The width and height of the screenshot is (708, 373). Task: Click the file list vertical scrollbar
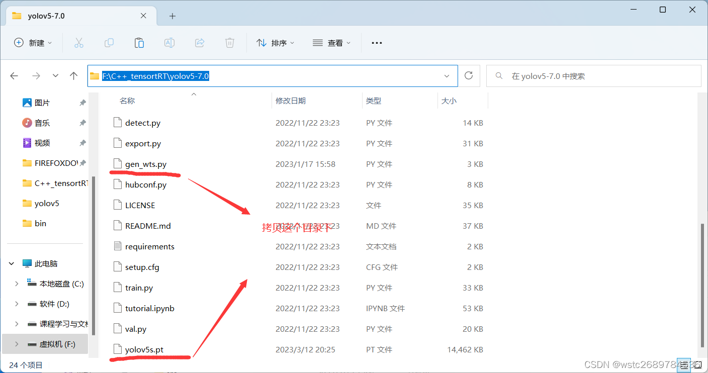click(x=703, y=286)
